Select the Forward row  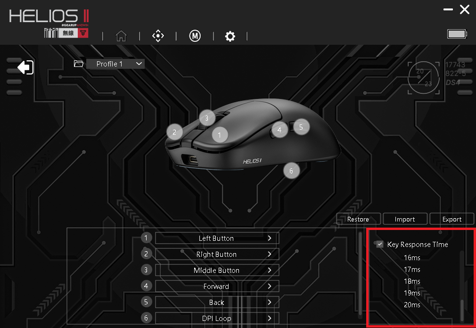click(217, 286)
